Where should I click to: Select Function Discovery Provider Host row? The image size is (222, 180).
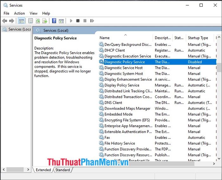158,149
